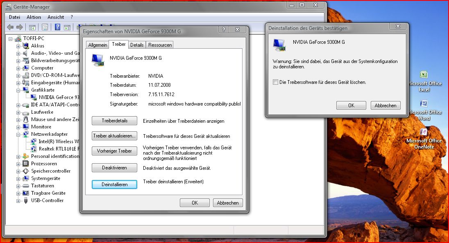This screenshot has height=243, width=449.
Task: Expand the Computer node
Action: click(18, 68)
